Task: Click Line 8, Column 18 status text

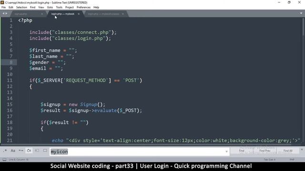Action: coord(19,160)
